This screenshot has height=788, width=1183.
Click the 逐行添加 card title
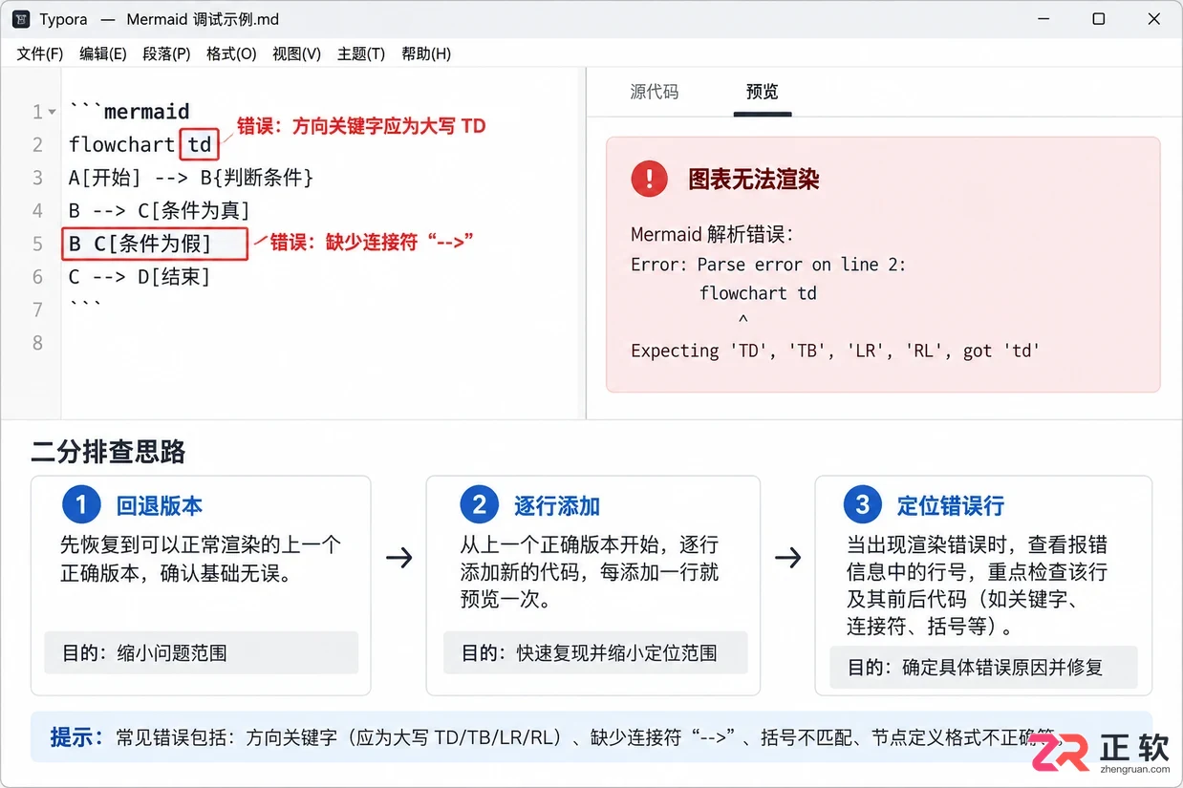(x=557, y=505)
